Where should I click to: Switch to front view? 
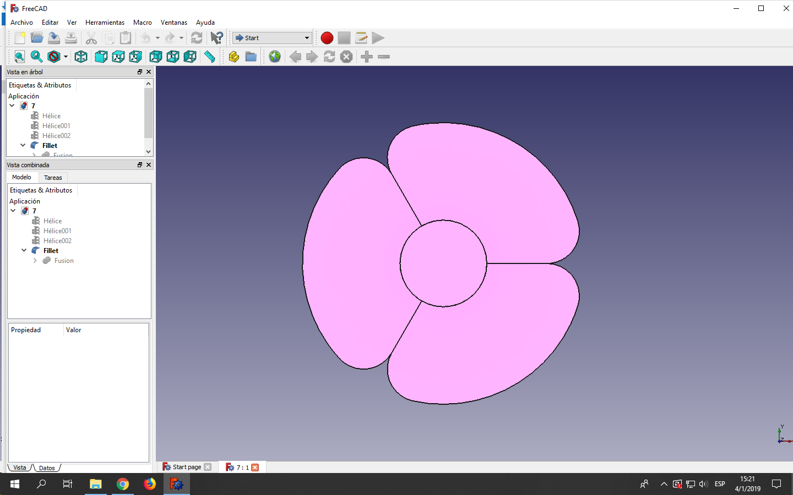coord(101,57)
